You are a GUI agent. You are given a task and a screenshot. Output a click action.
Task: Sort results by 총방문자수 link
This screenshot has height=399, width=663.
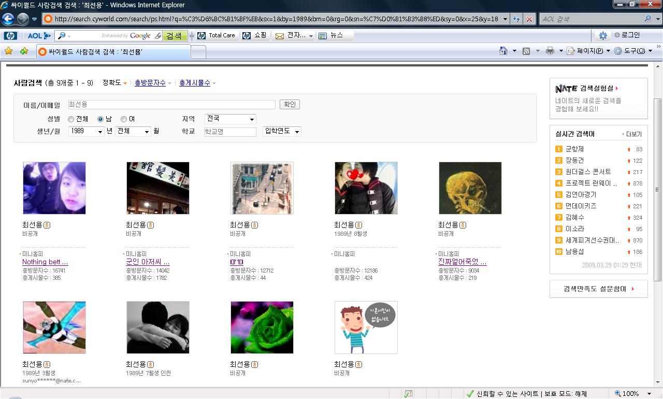(x=150, y=83)
